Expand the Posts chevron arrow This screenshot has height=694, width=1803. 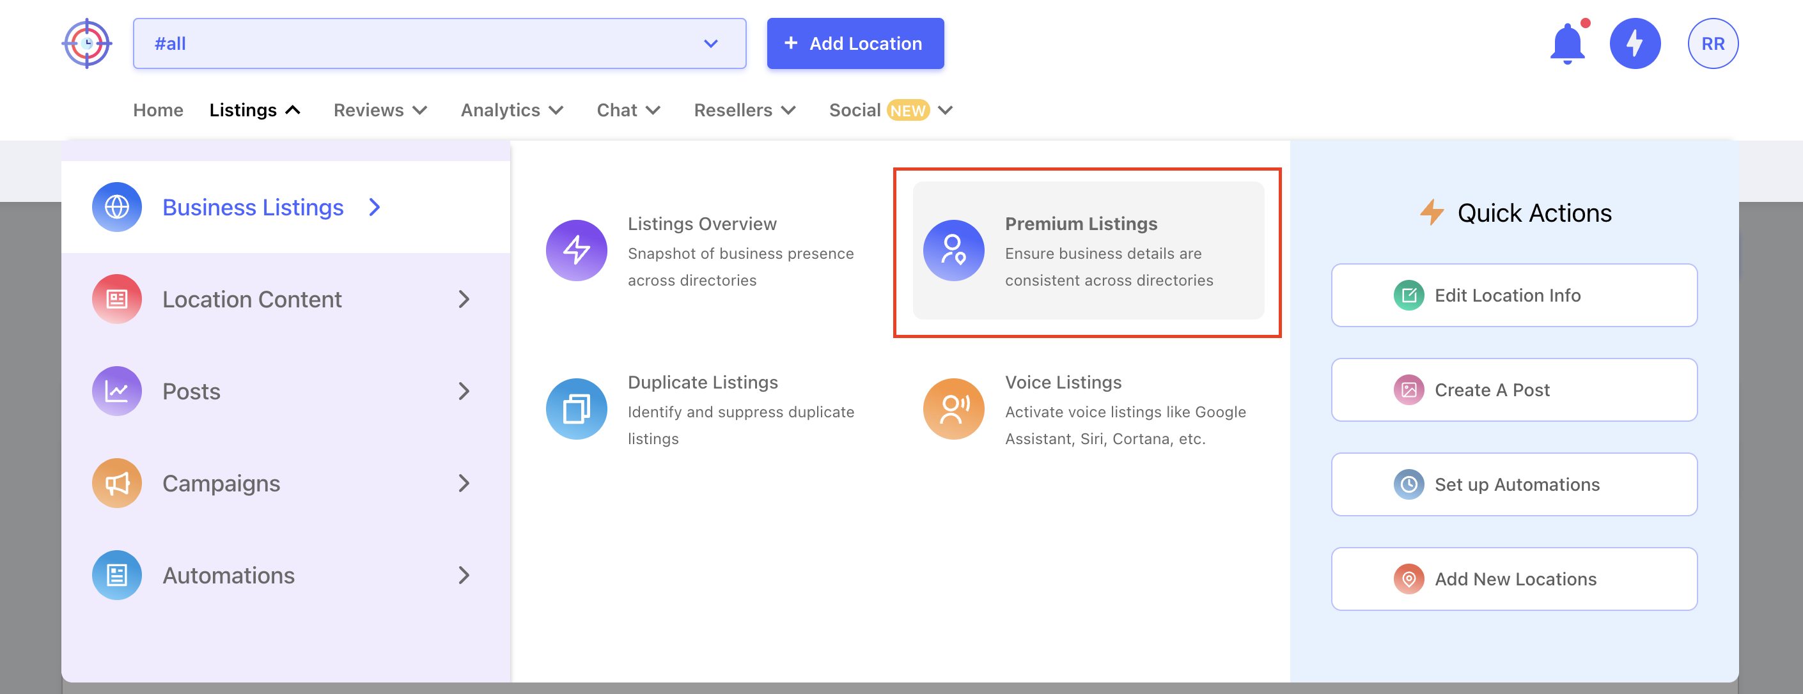[x=464, y=391]
